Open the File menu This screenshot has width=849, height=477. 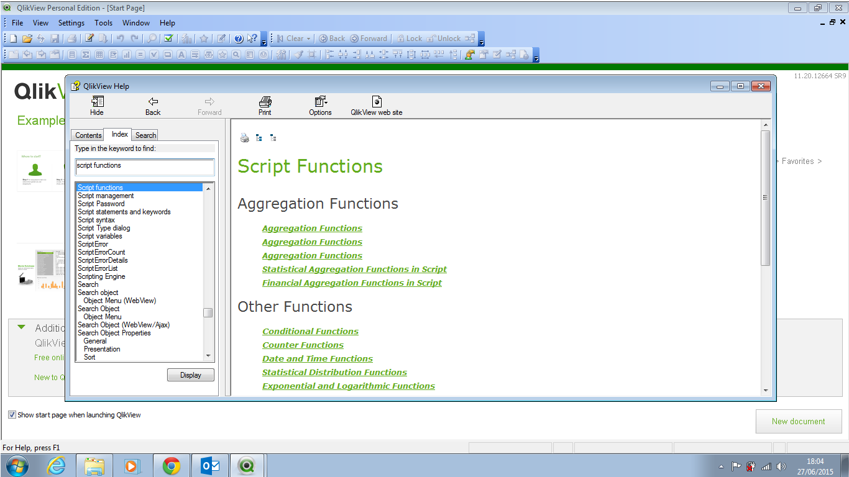[17, 23]
